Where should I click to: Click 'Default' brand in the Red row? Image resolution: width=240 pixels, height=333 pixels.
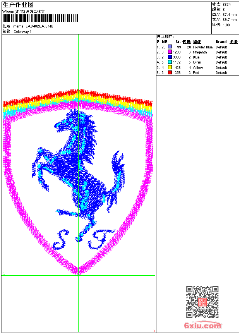pyautogui.click(x=221, y=73)
